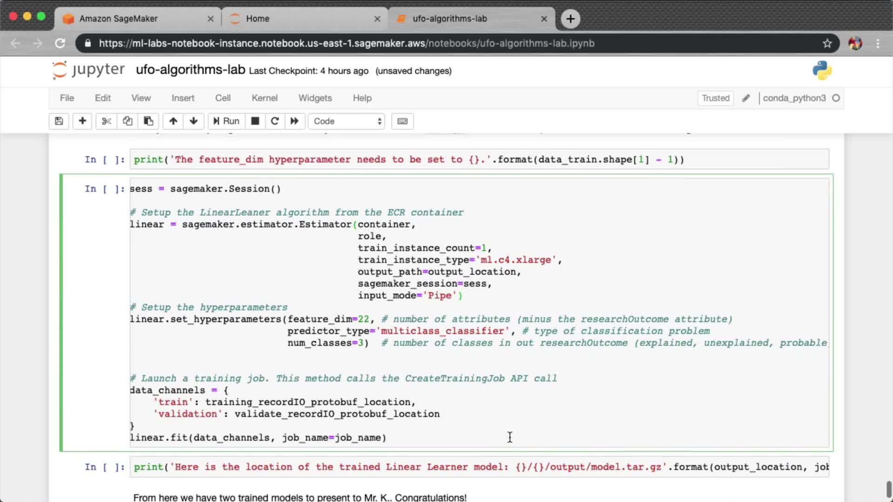This screenshot has height=502, width=893.
Task: Open the Cell menu
Action: pos(223,98)
